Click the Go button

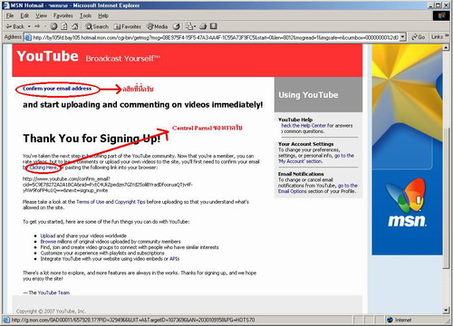419,37
